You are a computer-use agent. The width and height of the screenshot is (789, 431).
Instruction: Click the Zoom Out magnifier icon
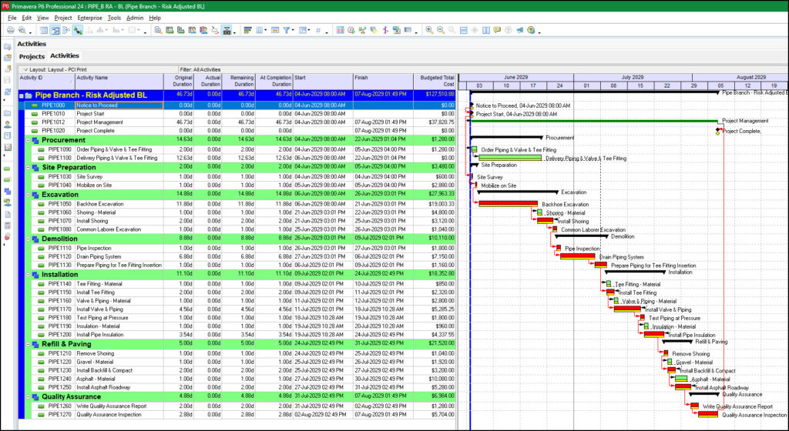(x=440, y=30)
